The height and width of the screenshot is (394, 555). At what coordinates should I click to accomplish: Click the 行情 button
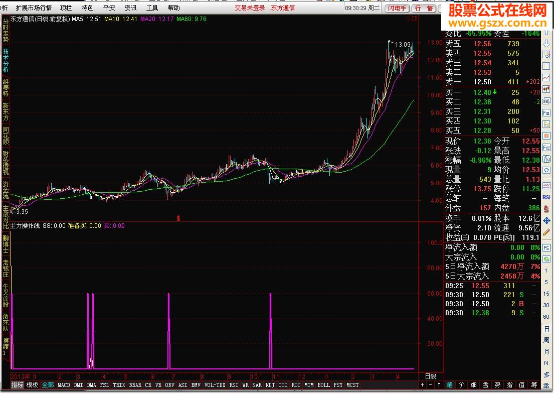click(x=424, y=8)
